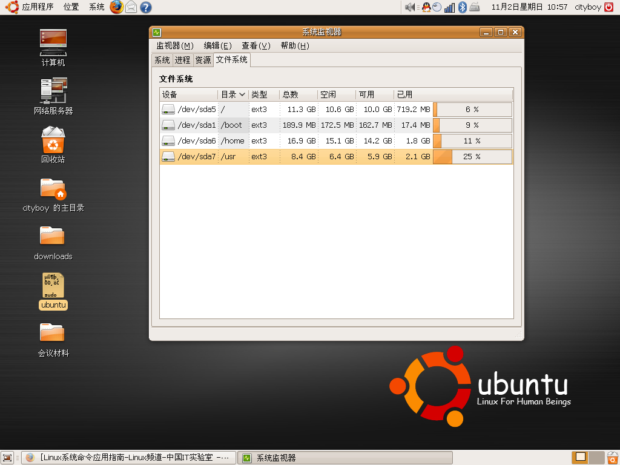Open the 编辑(E) menu
The image size is (620, 465).
(x=217, y=46)
